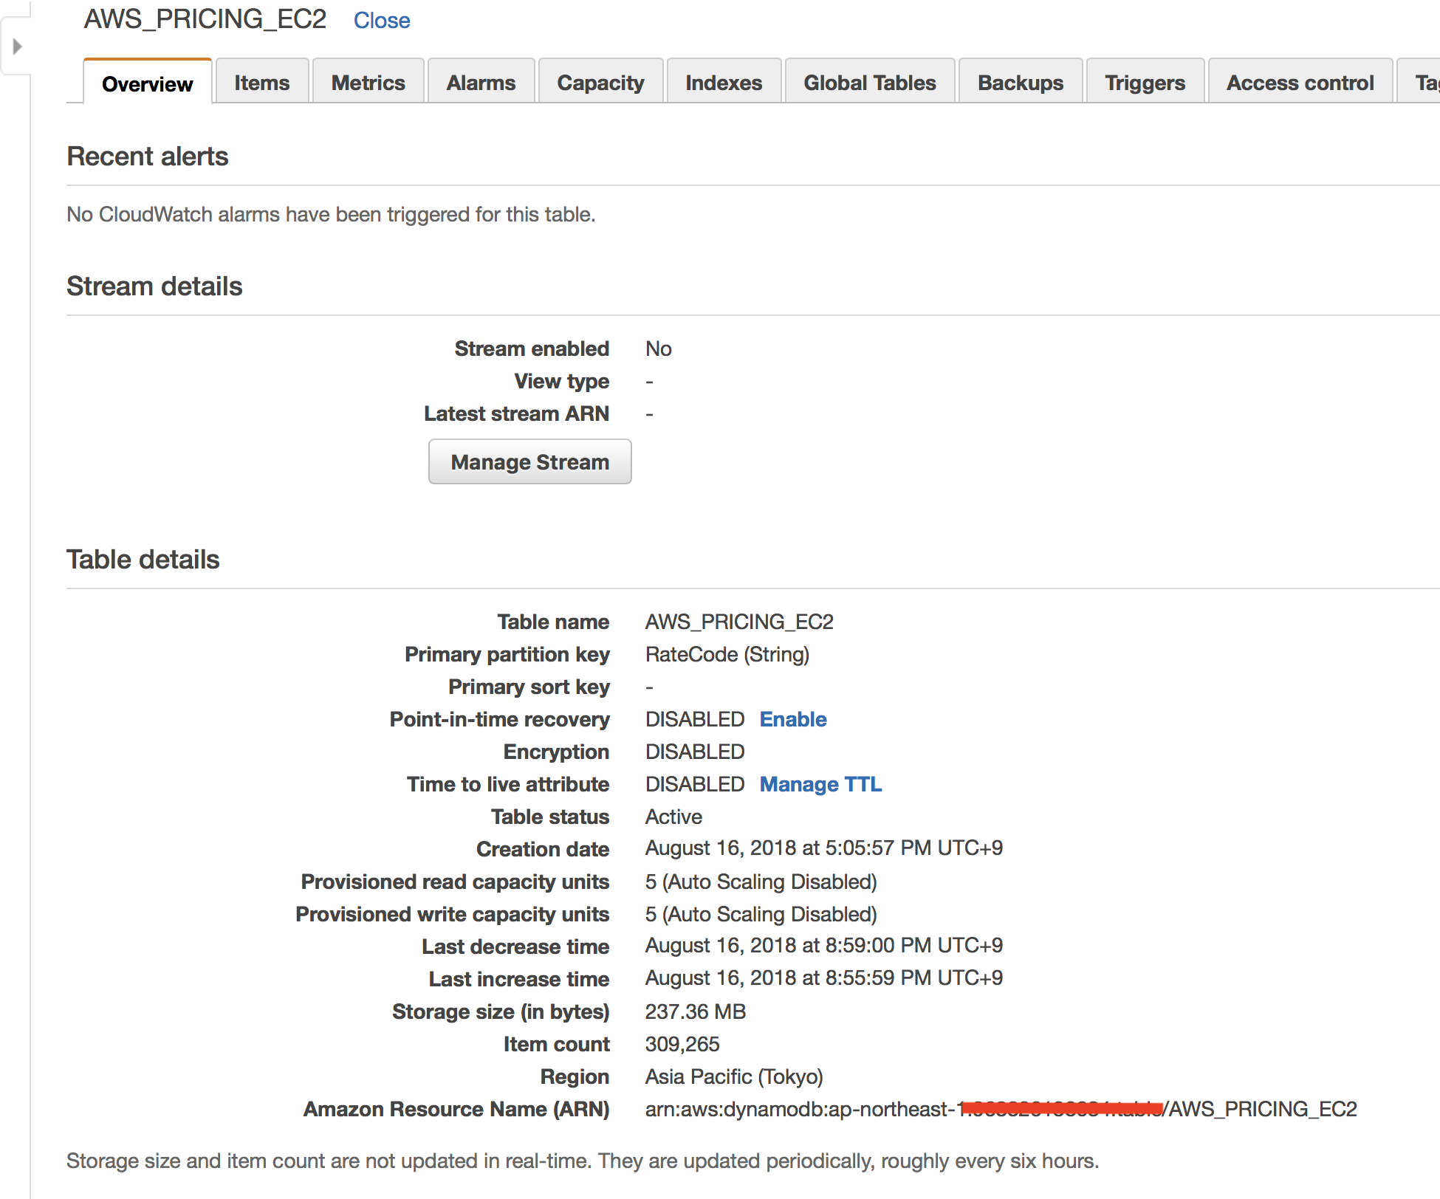Viewport: 1440px width, 1199px height.
Task: Click the 'Primary sort key' label
Action: coord(529,687)
